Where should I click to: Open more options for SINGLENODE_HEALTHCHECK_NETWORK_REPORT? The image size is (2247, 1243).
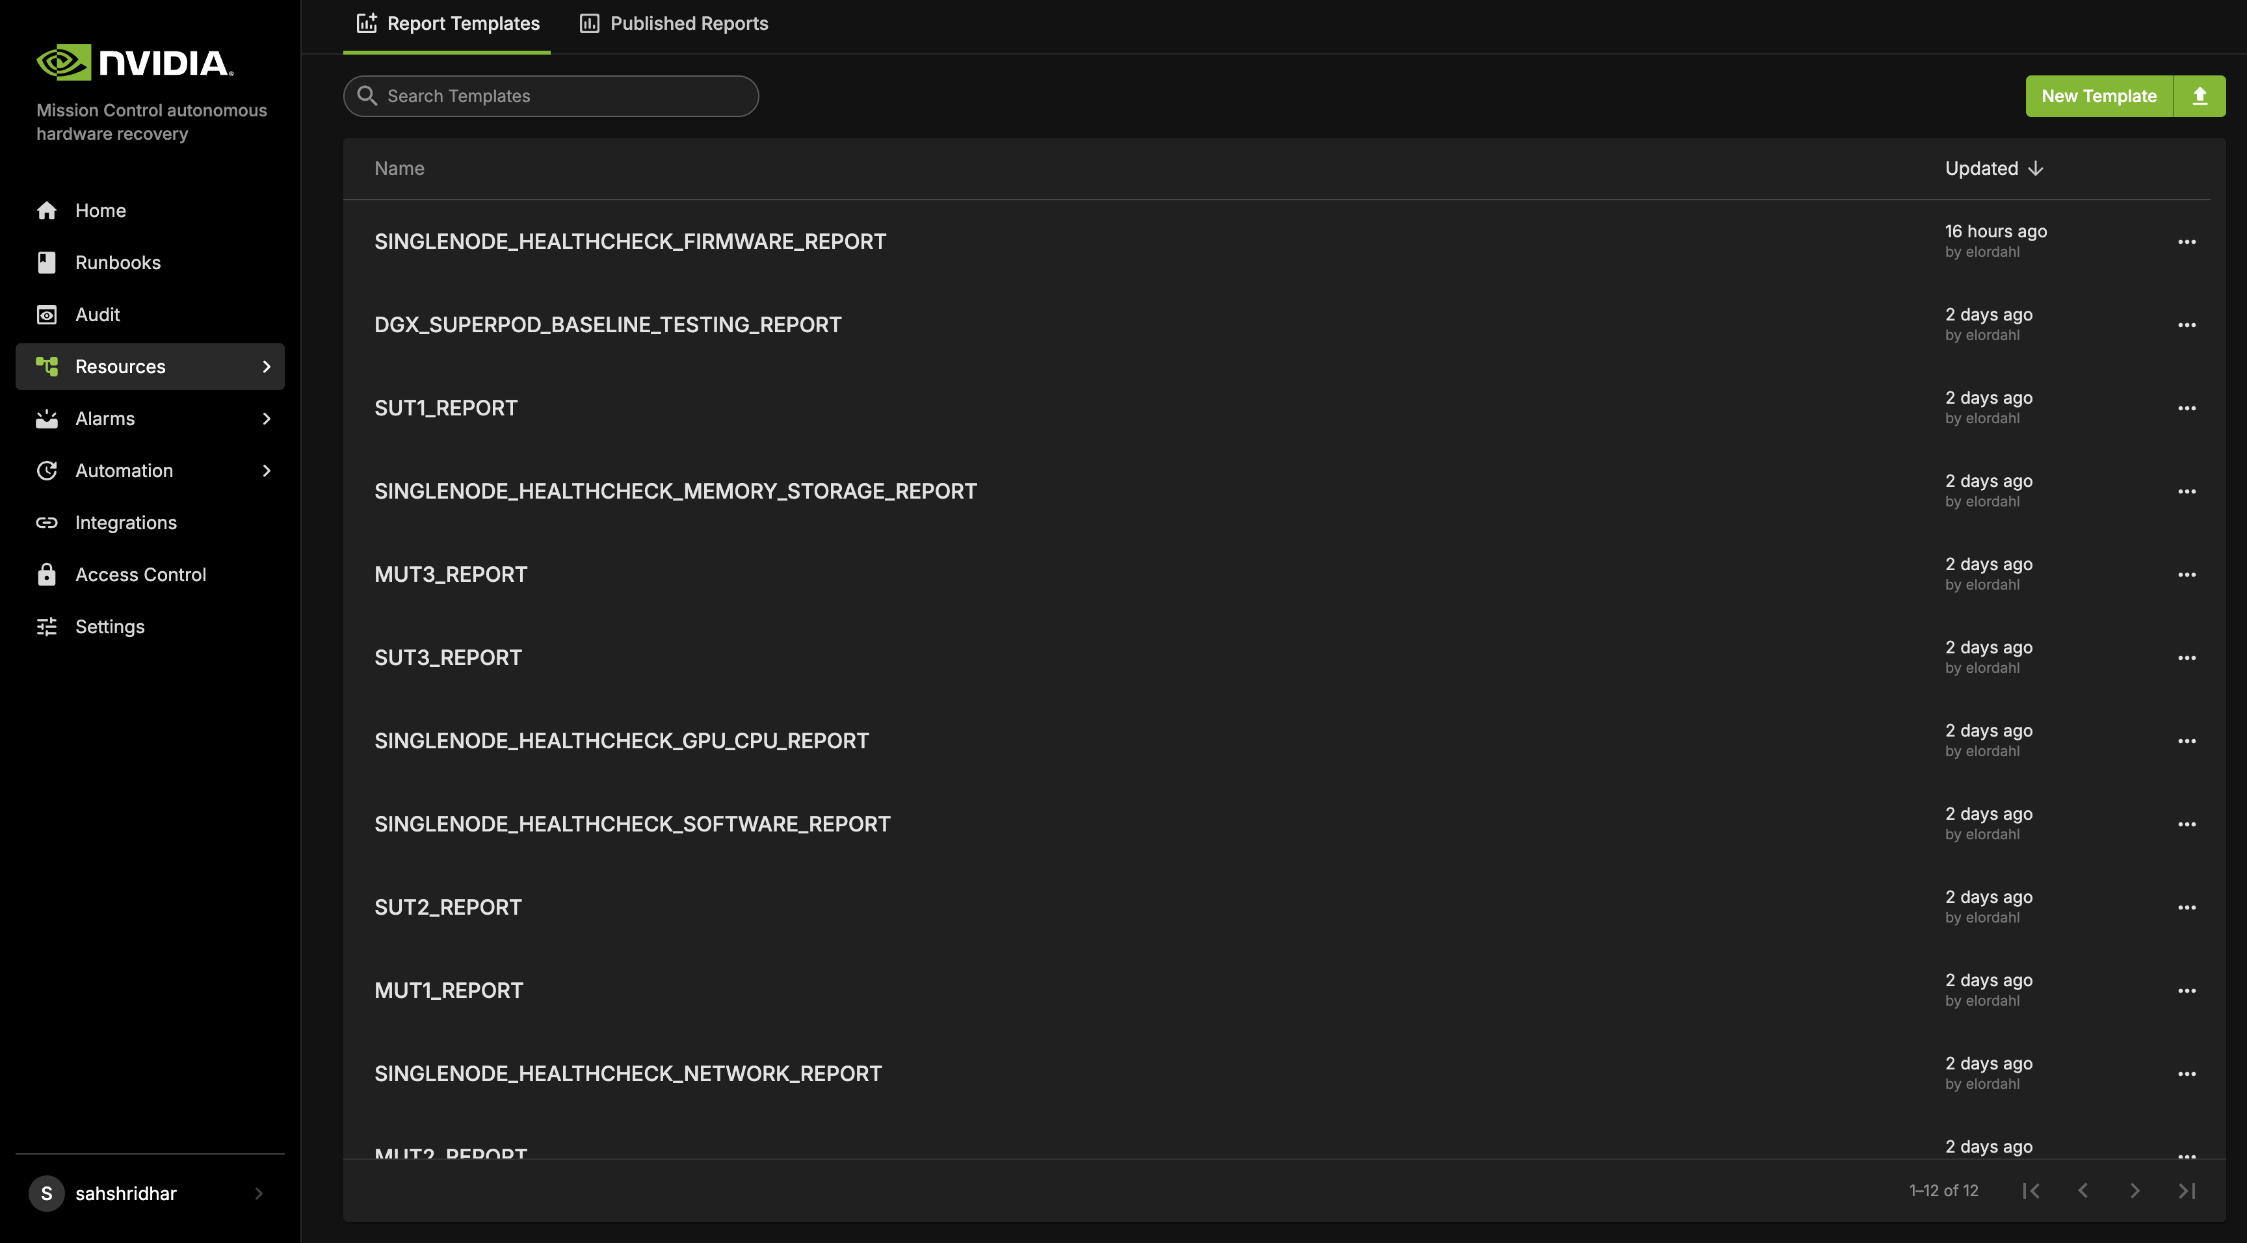pos(2187,1074)
